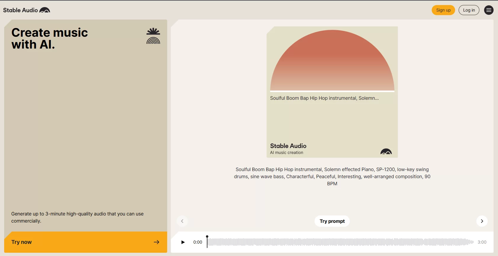Click the arrow icon in Try now bar

(x=157, y=242)
